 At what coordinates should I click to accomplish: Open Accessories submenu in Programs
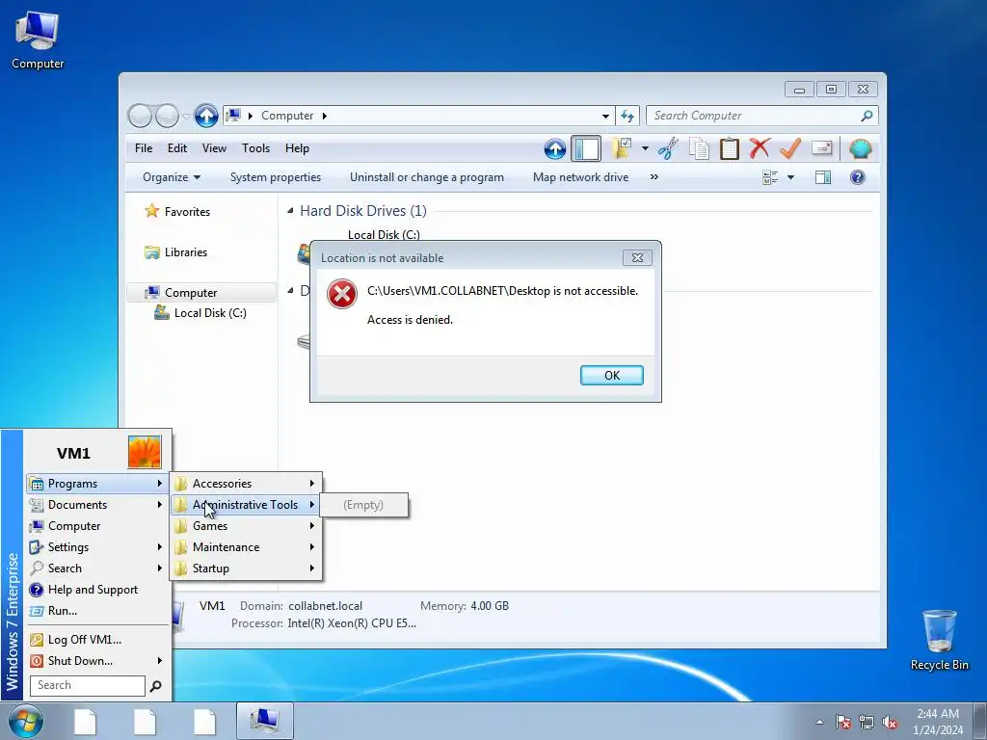tap(246, 484)
